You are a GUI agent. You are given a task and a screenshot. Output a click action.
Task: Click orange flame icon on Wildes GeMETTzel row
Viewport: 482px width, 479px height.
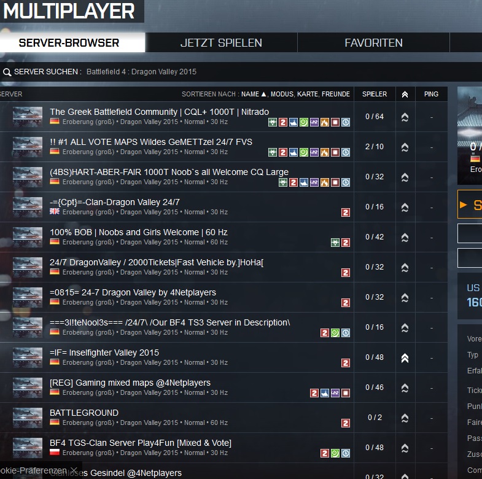click(x=325, y=152)
